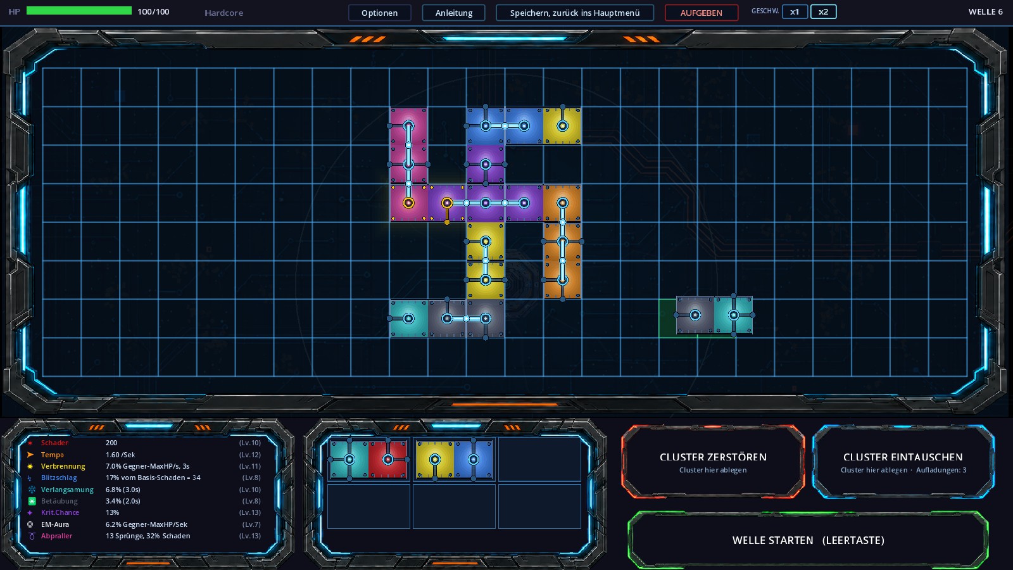Click the red Schaden stat icon

(30, 443)
